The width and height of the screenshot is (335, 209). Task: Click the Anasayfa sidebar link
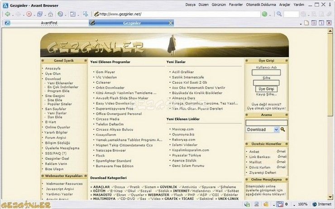tap(53, 69)
